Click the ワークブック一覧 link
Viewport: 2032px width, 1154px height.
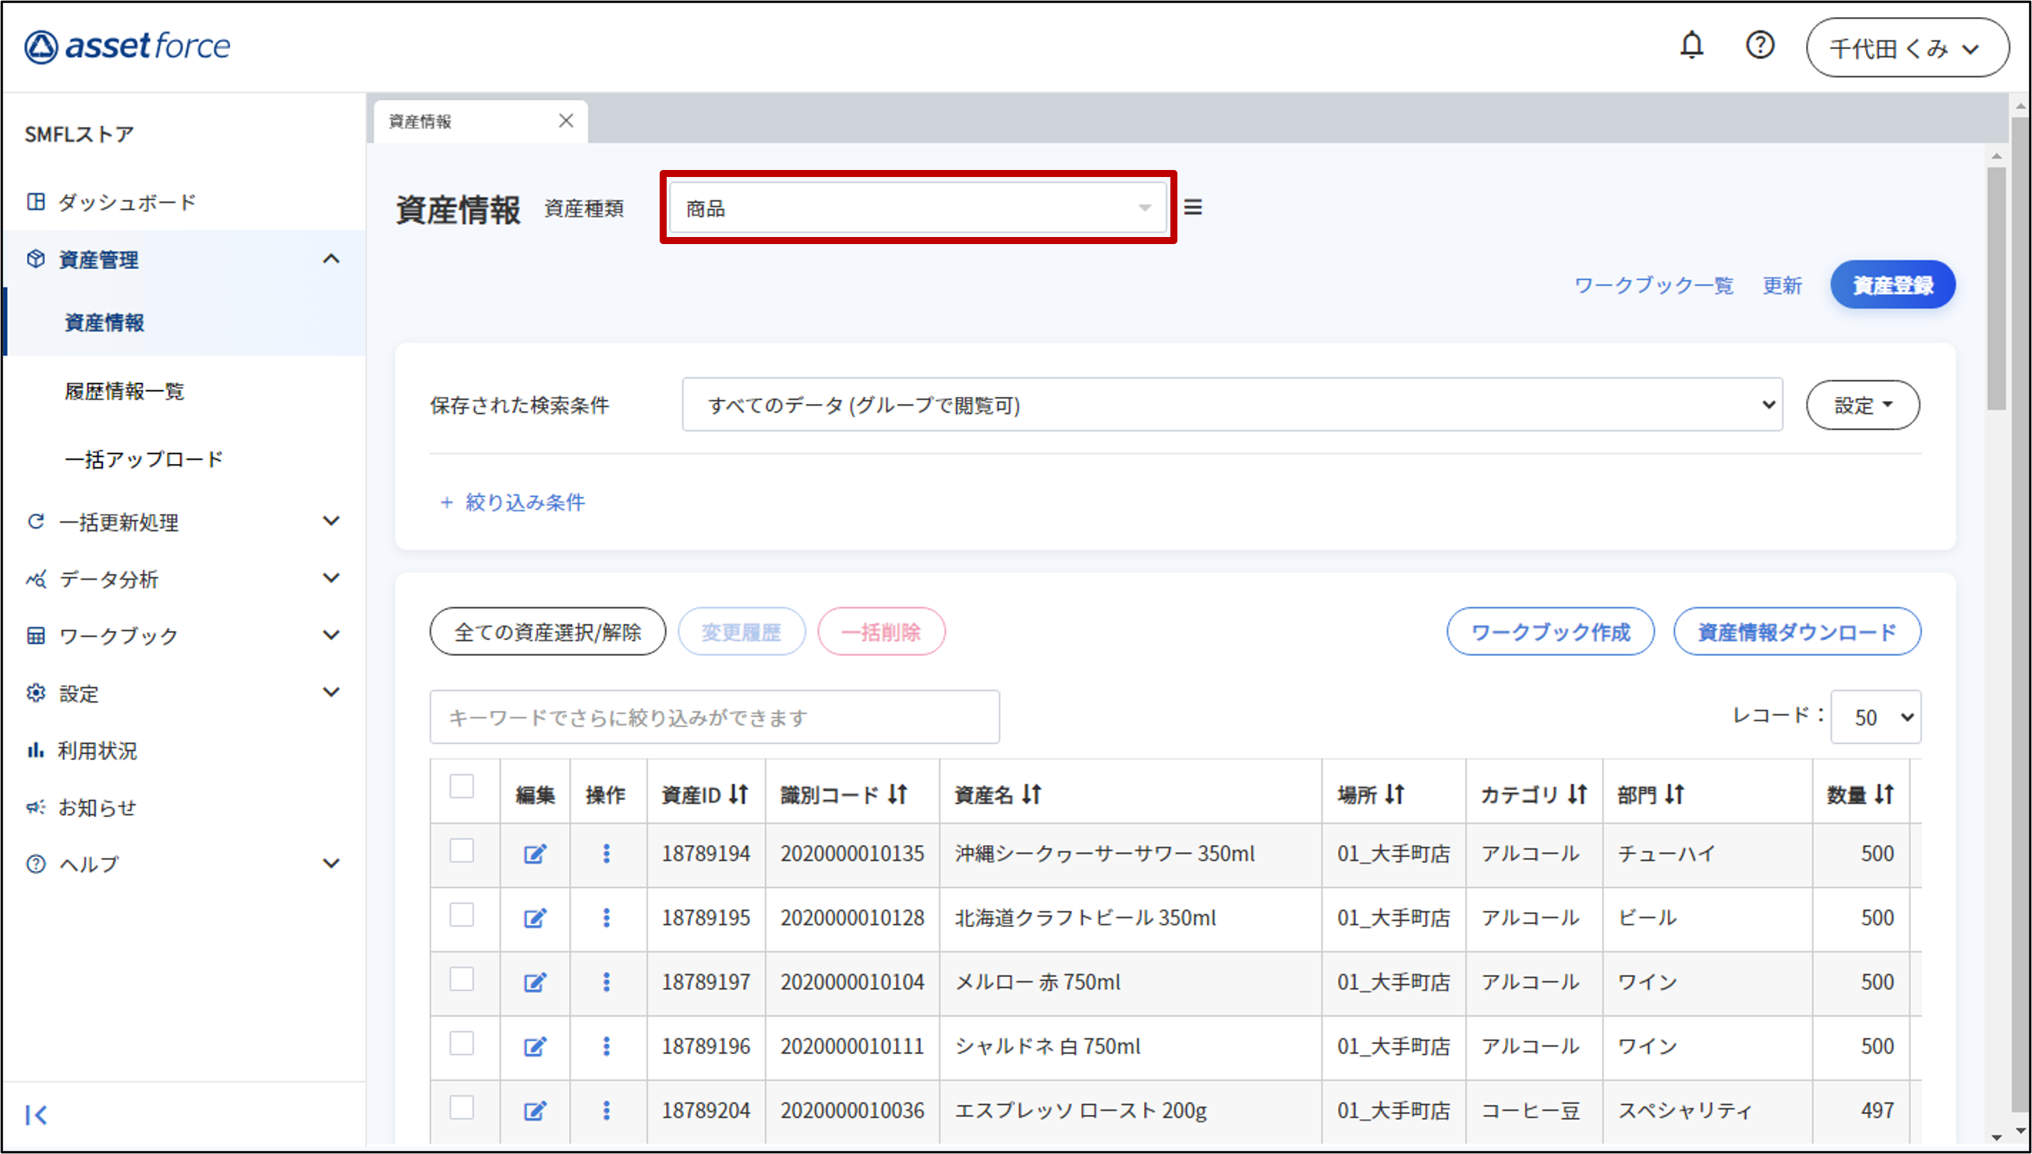tap(1653, 285)
